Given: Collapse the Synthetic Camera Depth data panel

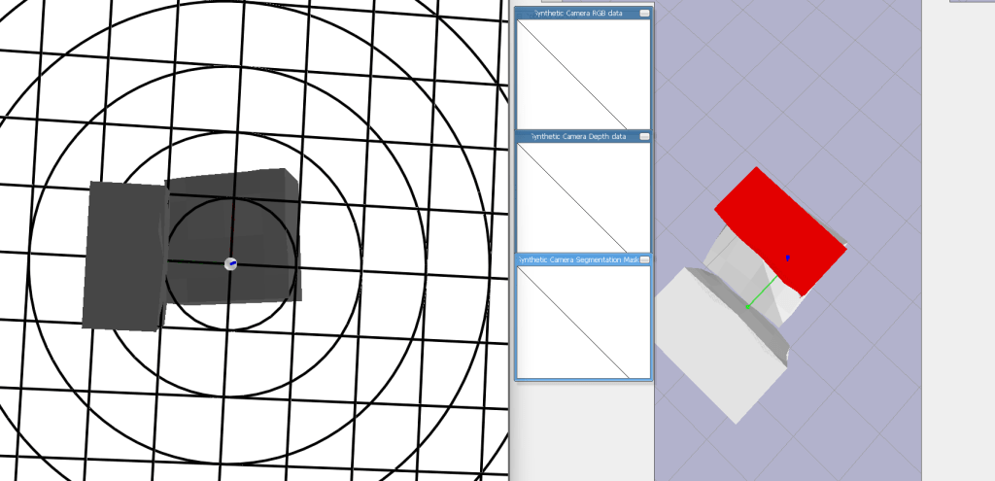Looking at the screenshot, I should click(644, 137).
